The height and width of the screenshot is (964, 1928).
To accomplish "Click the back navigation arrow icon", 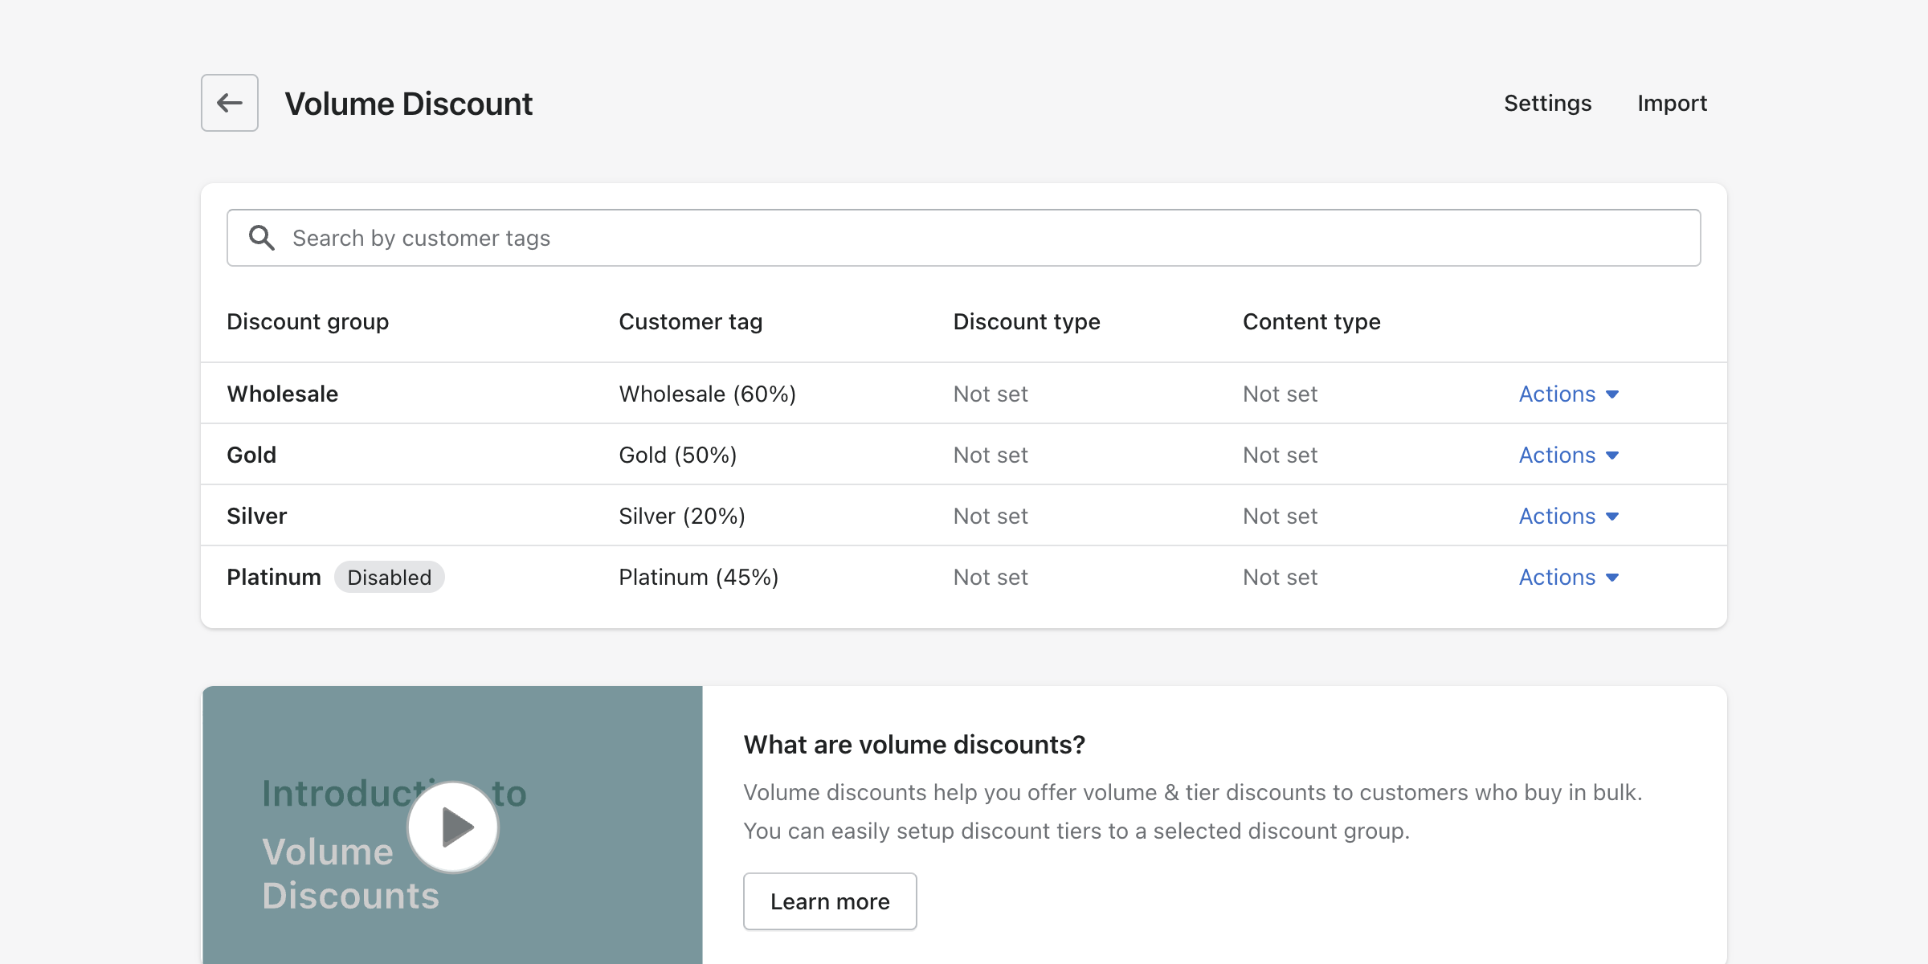I will (229, 104).
